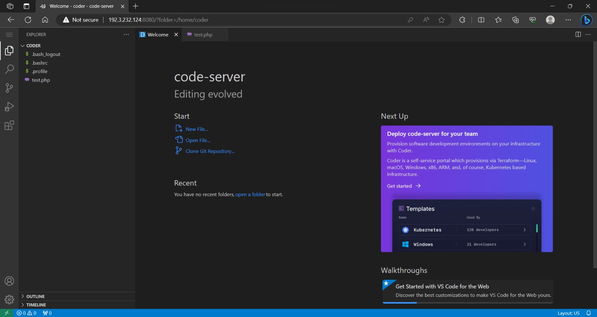
Task: Refresh the browser page
Action: pos(28,20)
